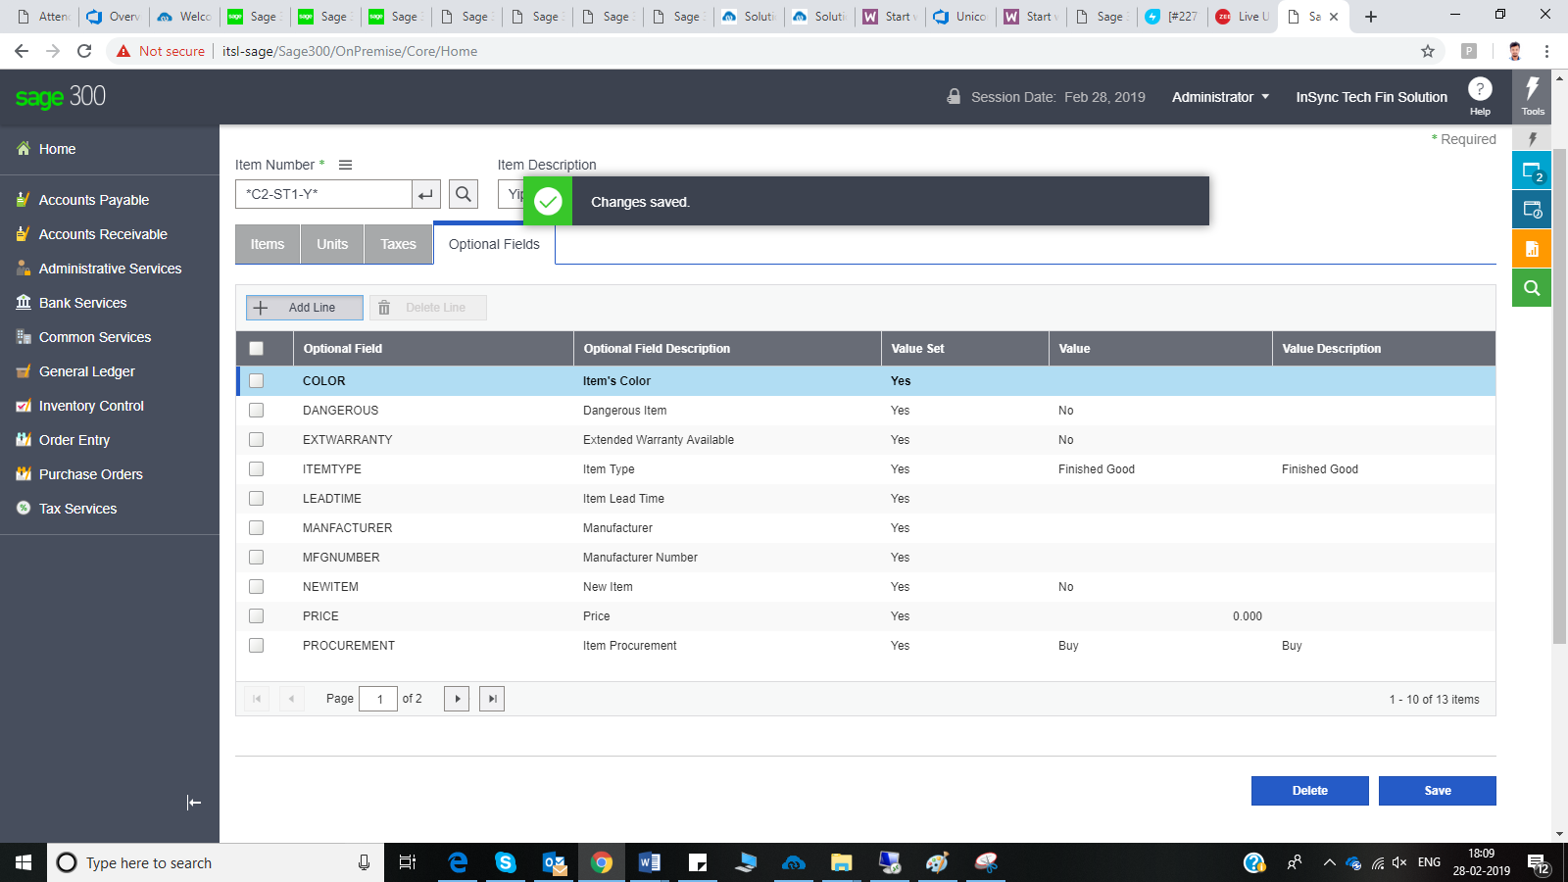Open the Administrator dropdown
Image resolution: width=1568 pixels, height=882 pixels.
click(x=1219, y=96)
